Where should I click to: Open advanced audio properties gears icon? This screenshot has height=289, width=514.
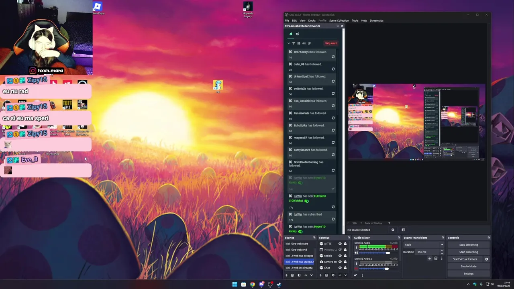(x=355, y=275)
